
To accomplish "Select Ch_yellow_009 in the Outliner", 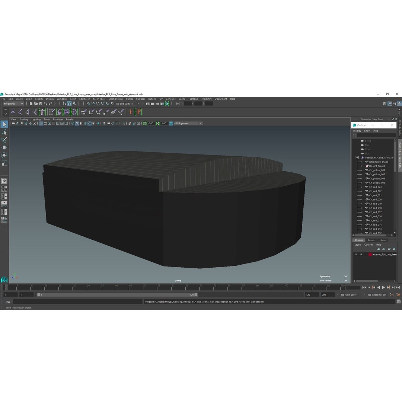I will click(x=377, y=170).
